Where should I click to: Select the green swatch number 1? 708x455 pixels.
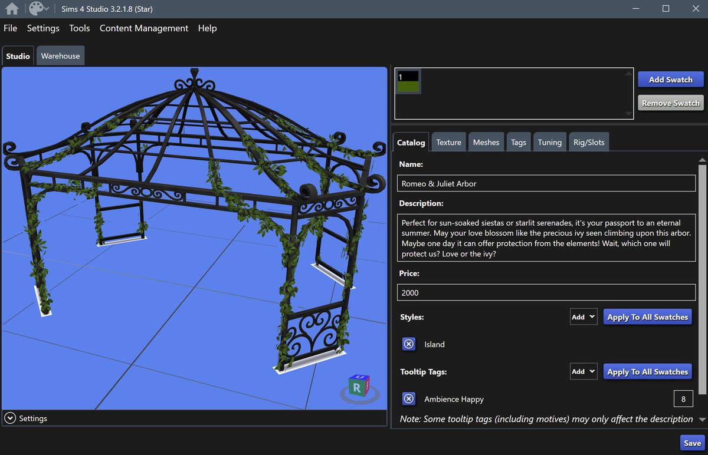(x=408, y=82)
